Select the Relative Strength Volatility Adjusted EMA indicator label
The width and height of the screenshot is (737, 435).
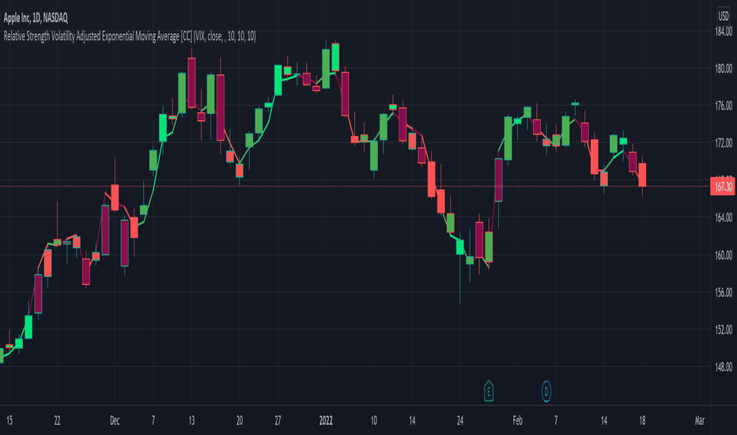130,36
